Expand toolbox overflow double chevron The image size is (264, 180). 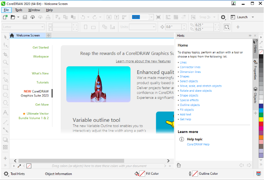5,165
